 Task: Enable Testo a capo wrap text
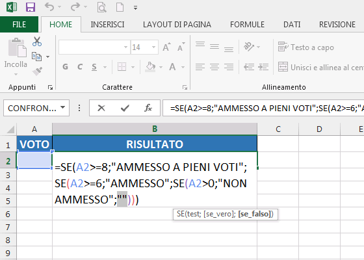305,47
